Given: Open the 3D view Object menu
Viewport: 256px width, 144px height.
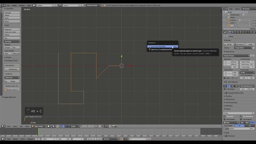Looking at the screenshot, I should (x=27, y=126).
